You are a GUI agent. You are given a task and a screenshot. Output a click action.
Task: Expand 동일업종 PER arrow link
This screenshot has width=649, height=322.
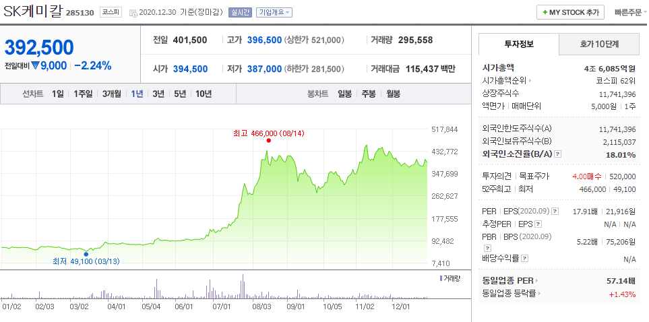tap(511, 281)
